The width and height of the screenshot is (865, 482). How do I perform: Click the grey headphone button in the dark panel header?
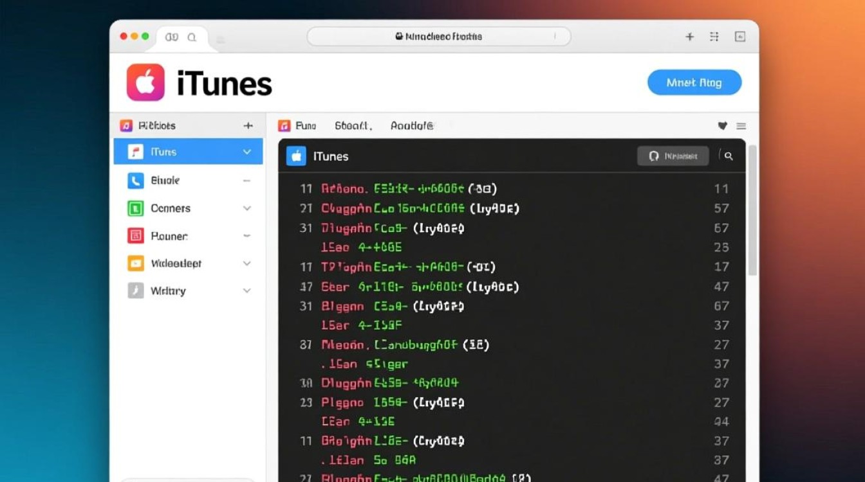coord(673,156)
